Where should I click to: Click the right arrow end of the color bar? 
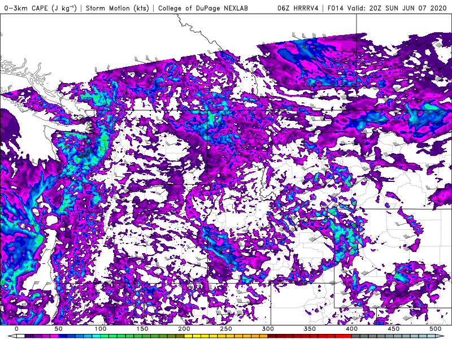tap(440, 336)
